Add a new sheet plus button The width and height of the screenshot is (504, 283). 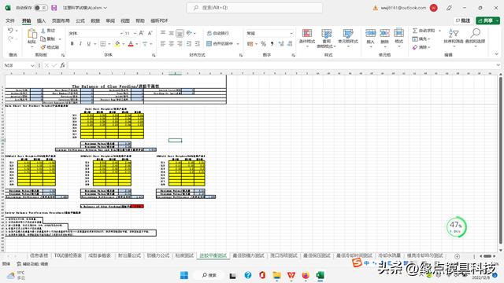point(457,256)
